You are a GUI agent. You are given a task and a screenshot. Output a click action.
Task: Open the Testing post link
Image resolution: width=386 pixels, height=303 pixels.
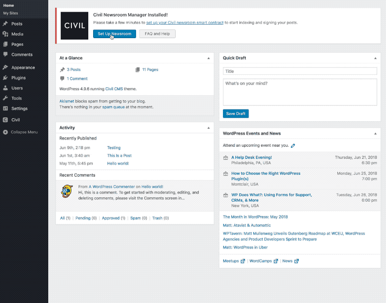click(x=114, y=148)
